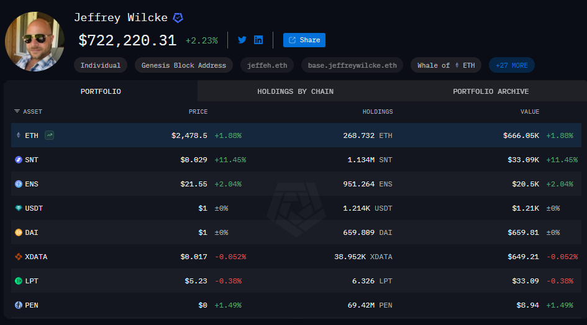Sort by the VALUE column header

tap(530, 112)
